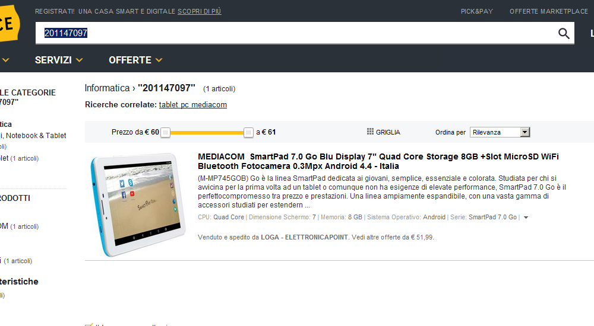The height and width of the screenshot is (326, 594).
Task: Open related search tablet pc mediacom
Action: coord(193,105)
